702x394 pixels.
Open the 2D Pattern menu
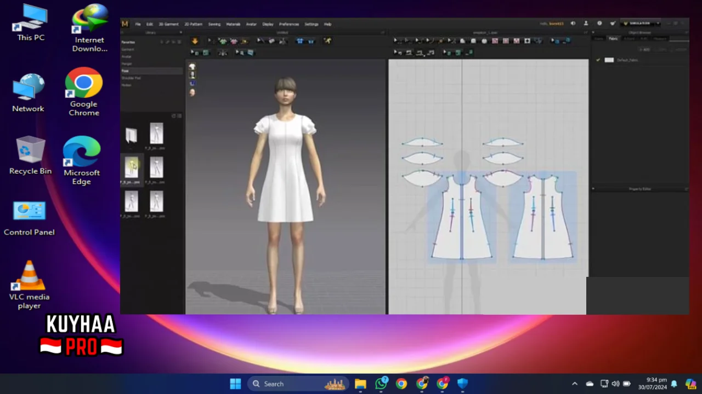[194, 24]
